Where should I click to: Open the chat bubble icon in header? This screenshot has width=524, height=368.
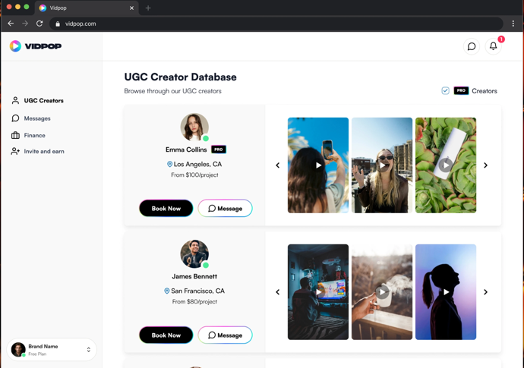point(472,46)
